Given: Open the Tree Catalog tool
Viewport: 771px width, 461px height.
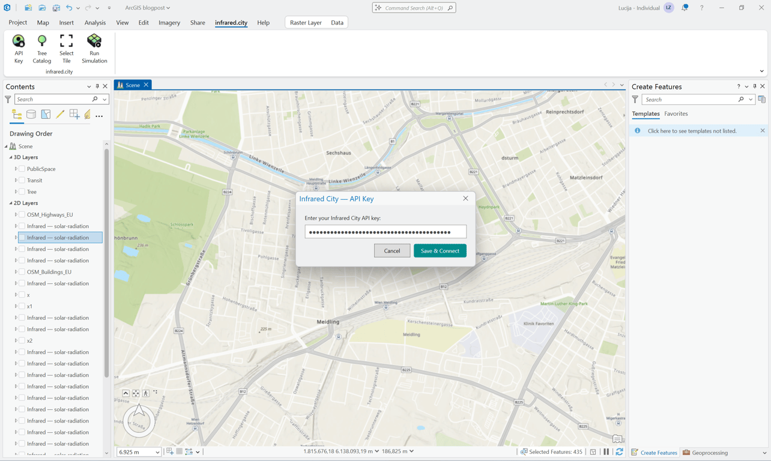Looking at the screenshot, I should point(41,49).
